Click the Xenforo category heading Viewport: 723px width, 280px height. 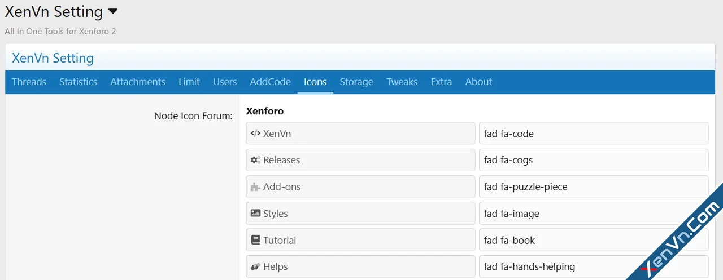(x=265, y=111)
